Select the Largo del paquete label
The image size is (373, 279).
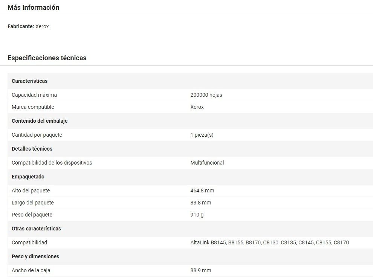click(32, 203)
